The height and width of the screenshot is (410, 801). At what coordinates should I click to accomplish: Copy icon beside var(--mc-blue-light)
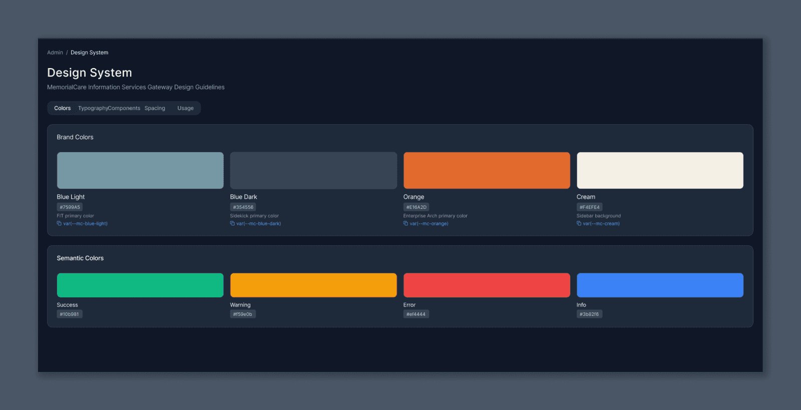point(59,223)
